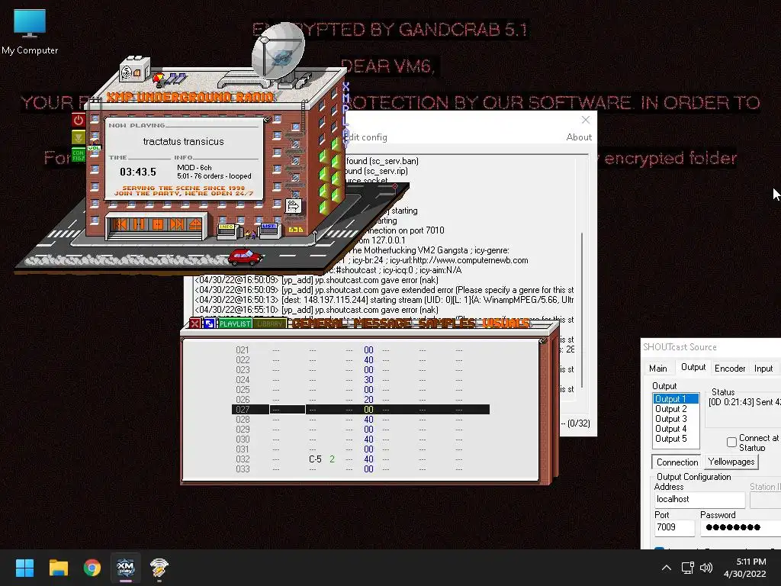Open File Explorer from the taskbar
Image resolution: width=781 pixels, height=586 pixels.
[58, 568]
